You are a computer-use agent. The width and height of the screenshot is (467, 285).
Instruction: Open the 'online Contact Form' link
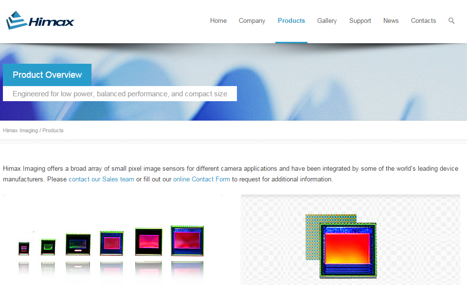pos(201,179)
